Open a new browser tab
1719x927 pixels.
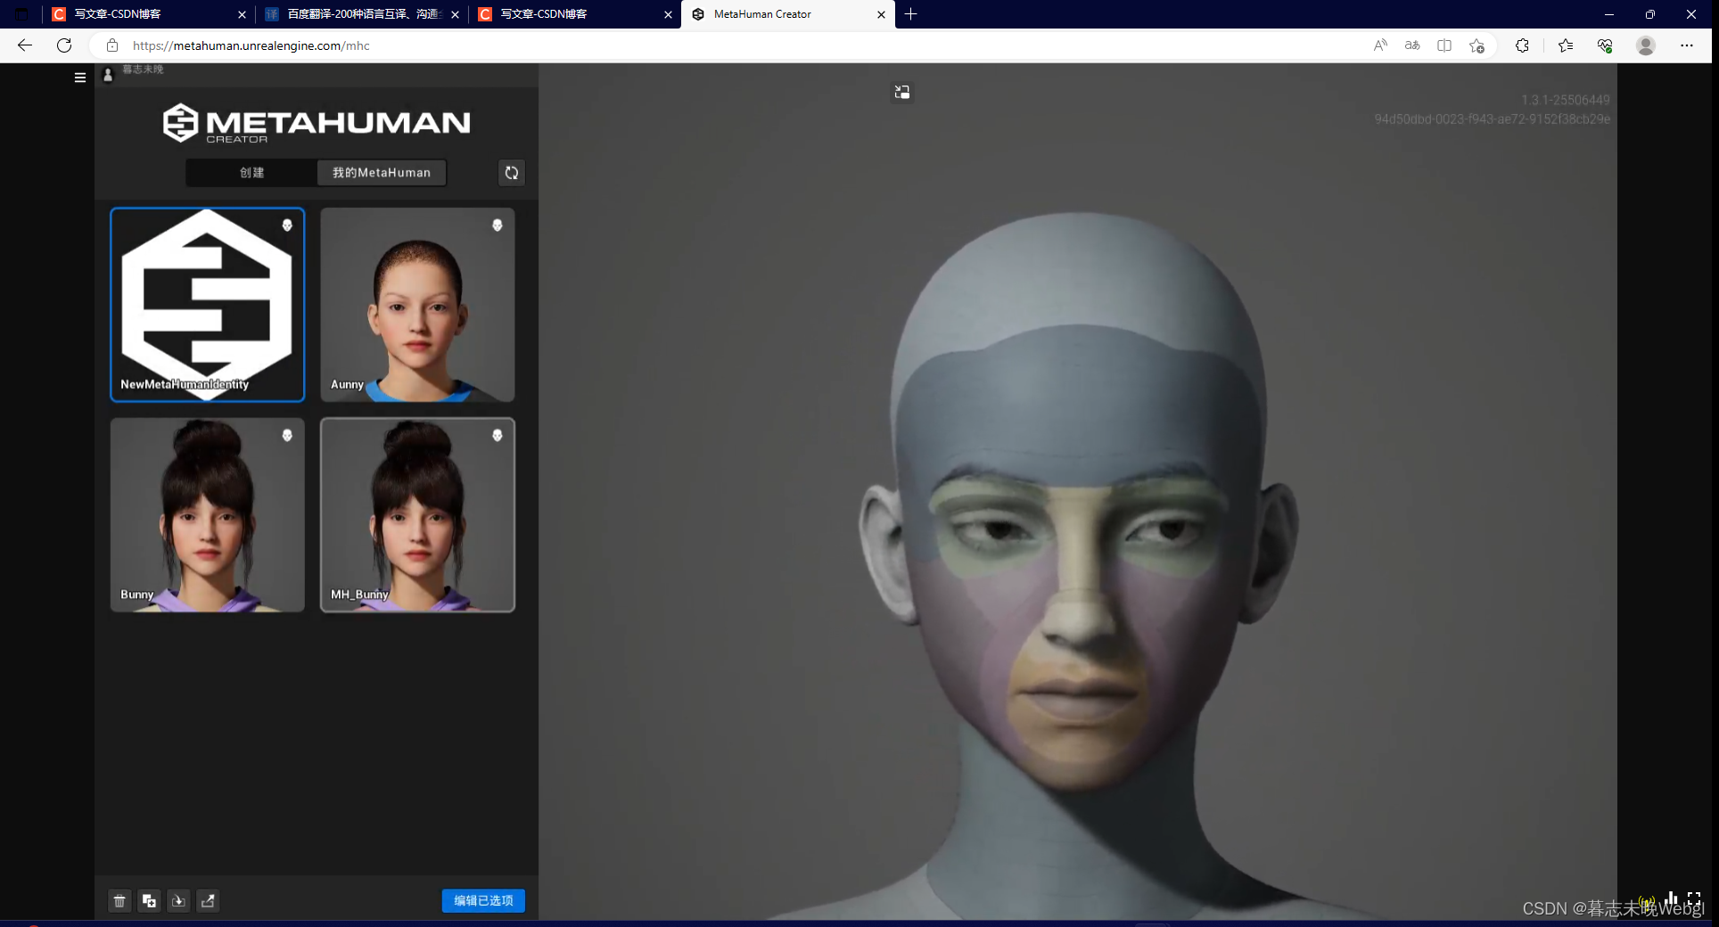point(910,14)
